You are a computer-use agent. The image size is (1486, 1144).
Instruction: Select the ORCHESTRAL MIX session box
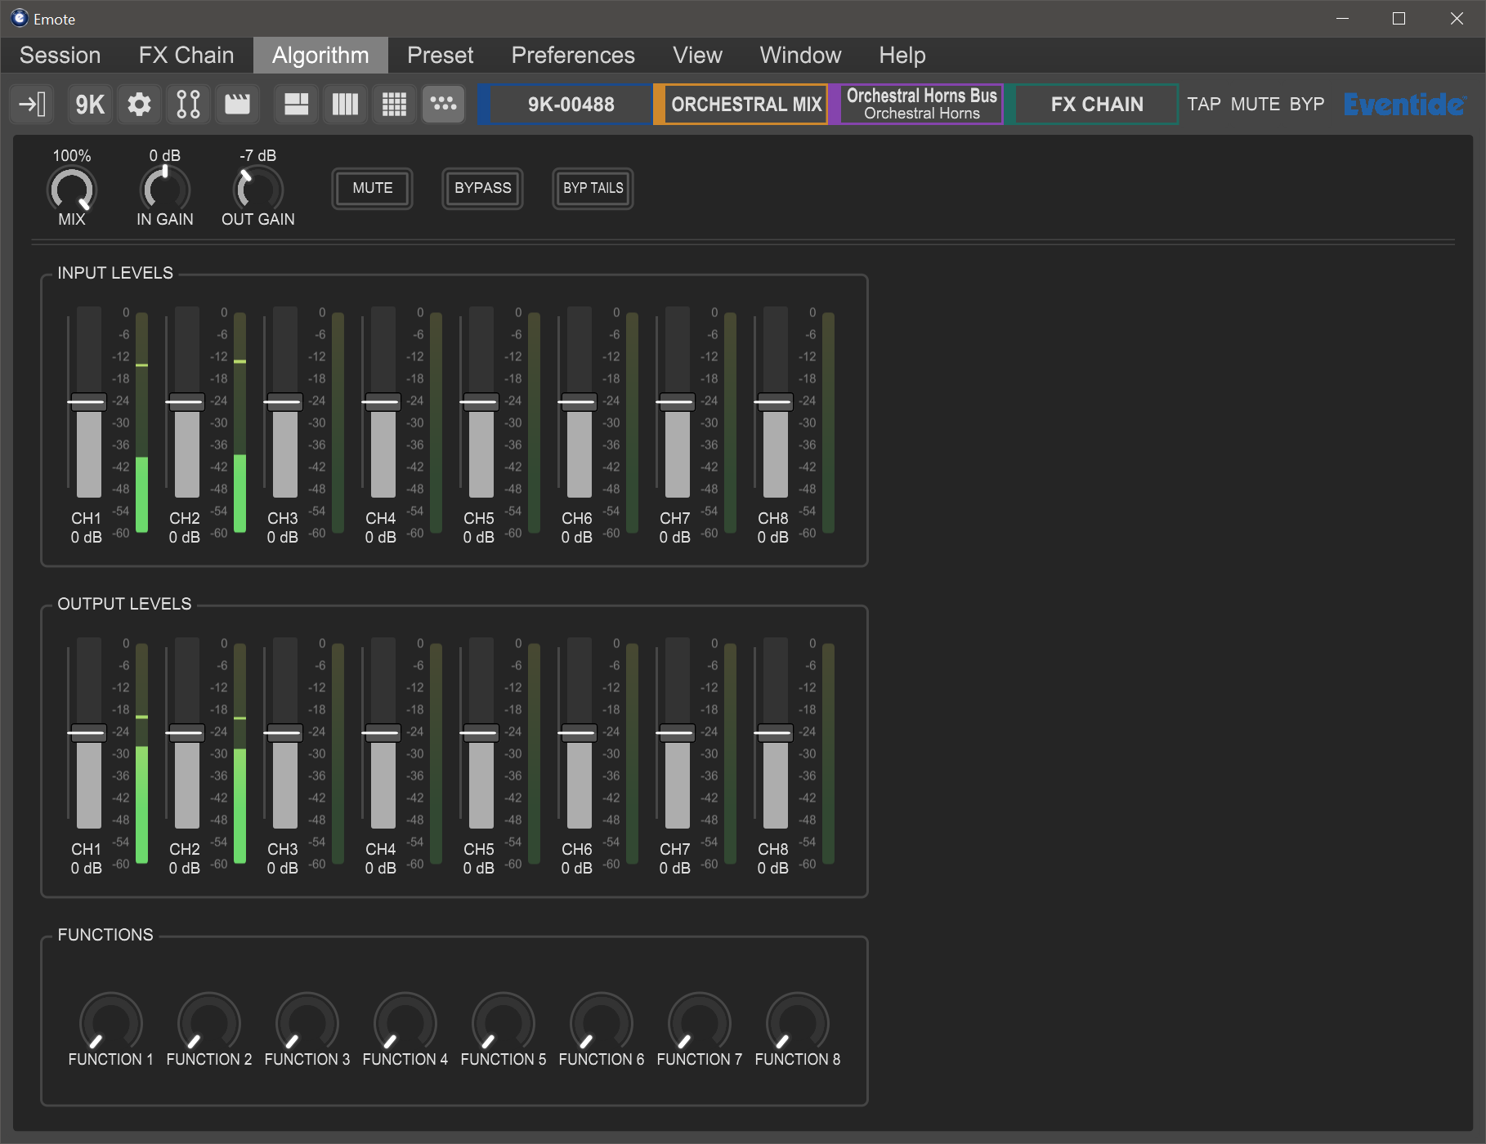coord(741,105)
